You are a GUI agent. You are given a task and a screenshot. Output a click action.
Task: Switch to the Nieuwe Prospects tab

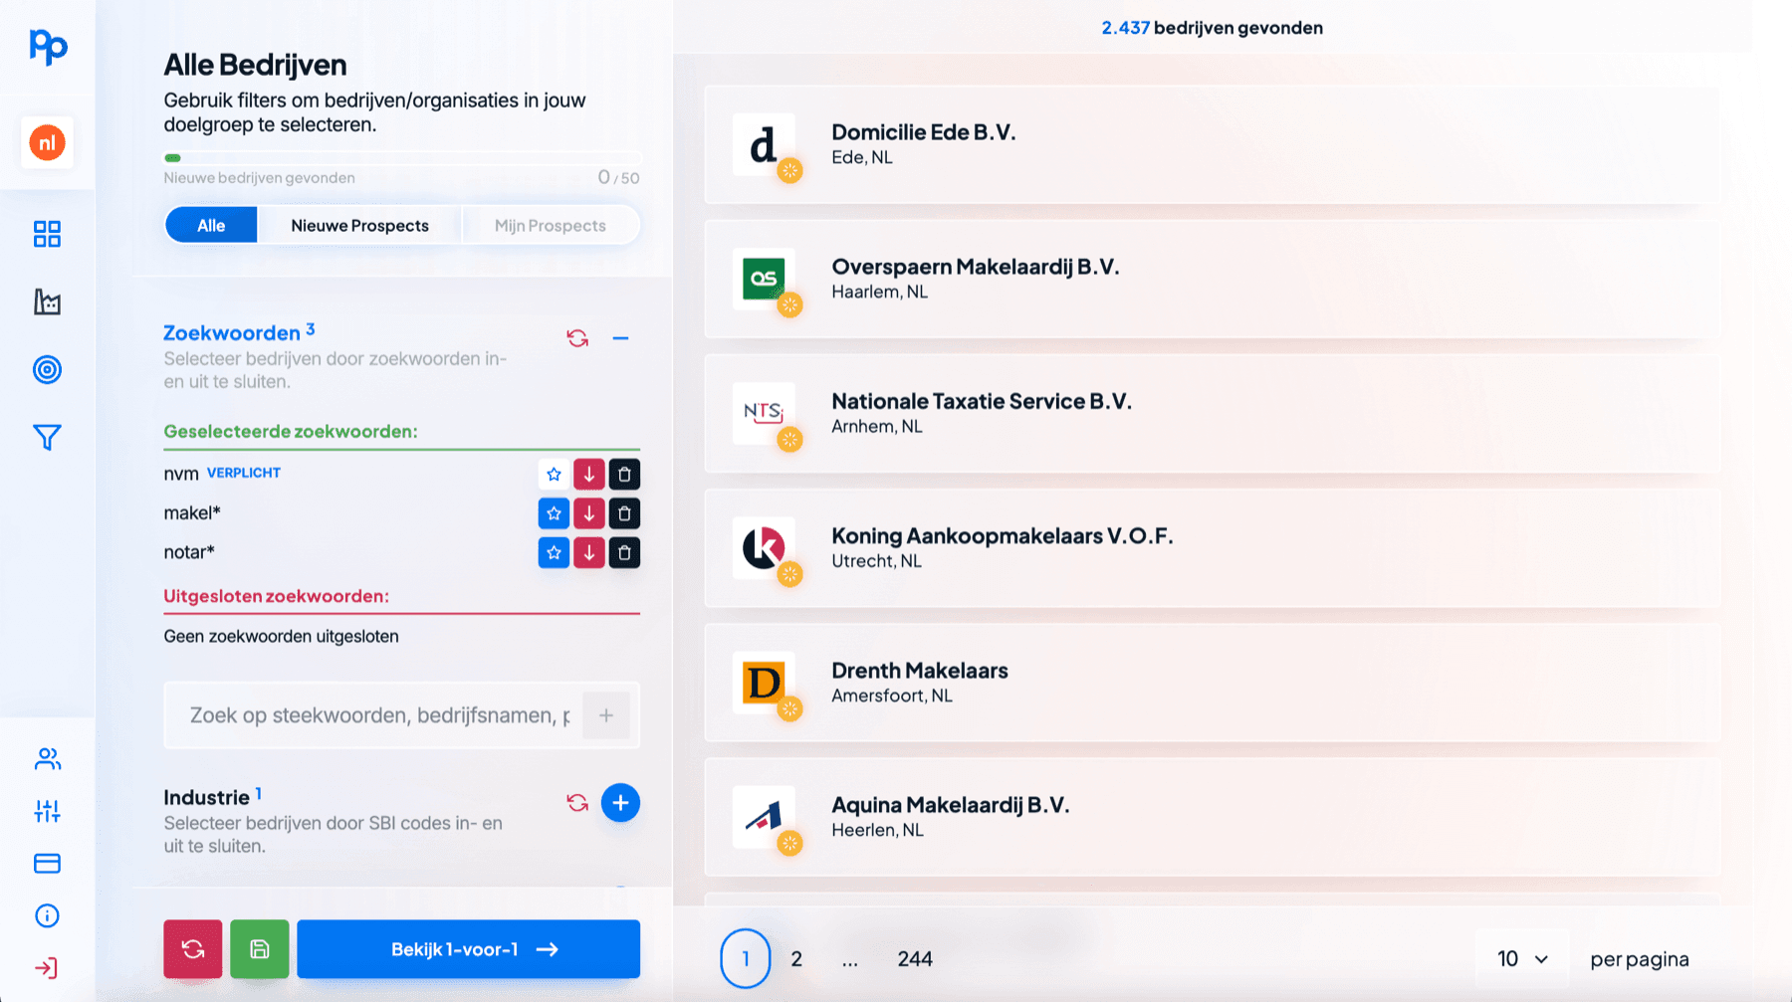pyautogui.click(x=359, y=226)
